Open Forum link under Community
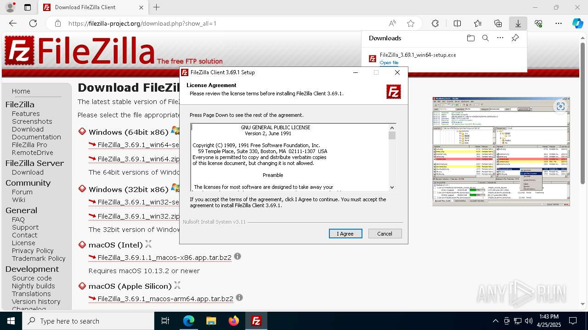This screenshot has width=588, height=330. coord(22,192)
